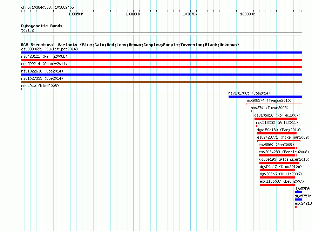Click the red loss bar under dgv105n16

click(276, 119)
